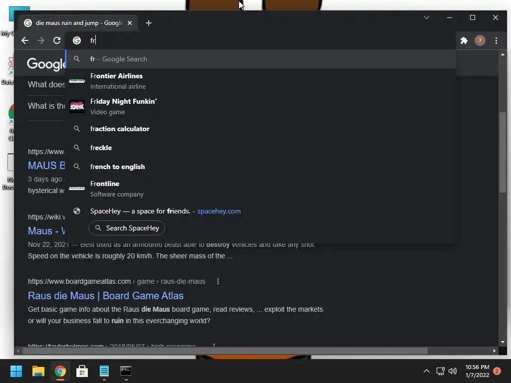Open the network status tray icon
The height and width of the screenshot is (383, 511).
[440, 371]
